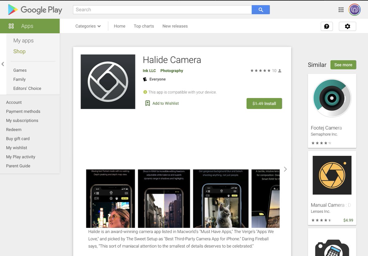Screen dimensions: 368x256
Task: Open the Footej Camera app icon
Action: [x=332, y=98]
